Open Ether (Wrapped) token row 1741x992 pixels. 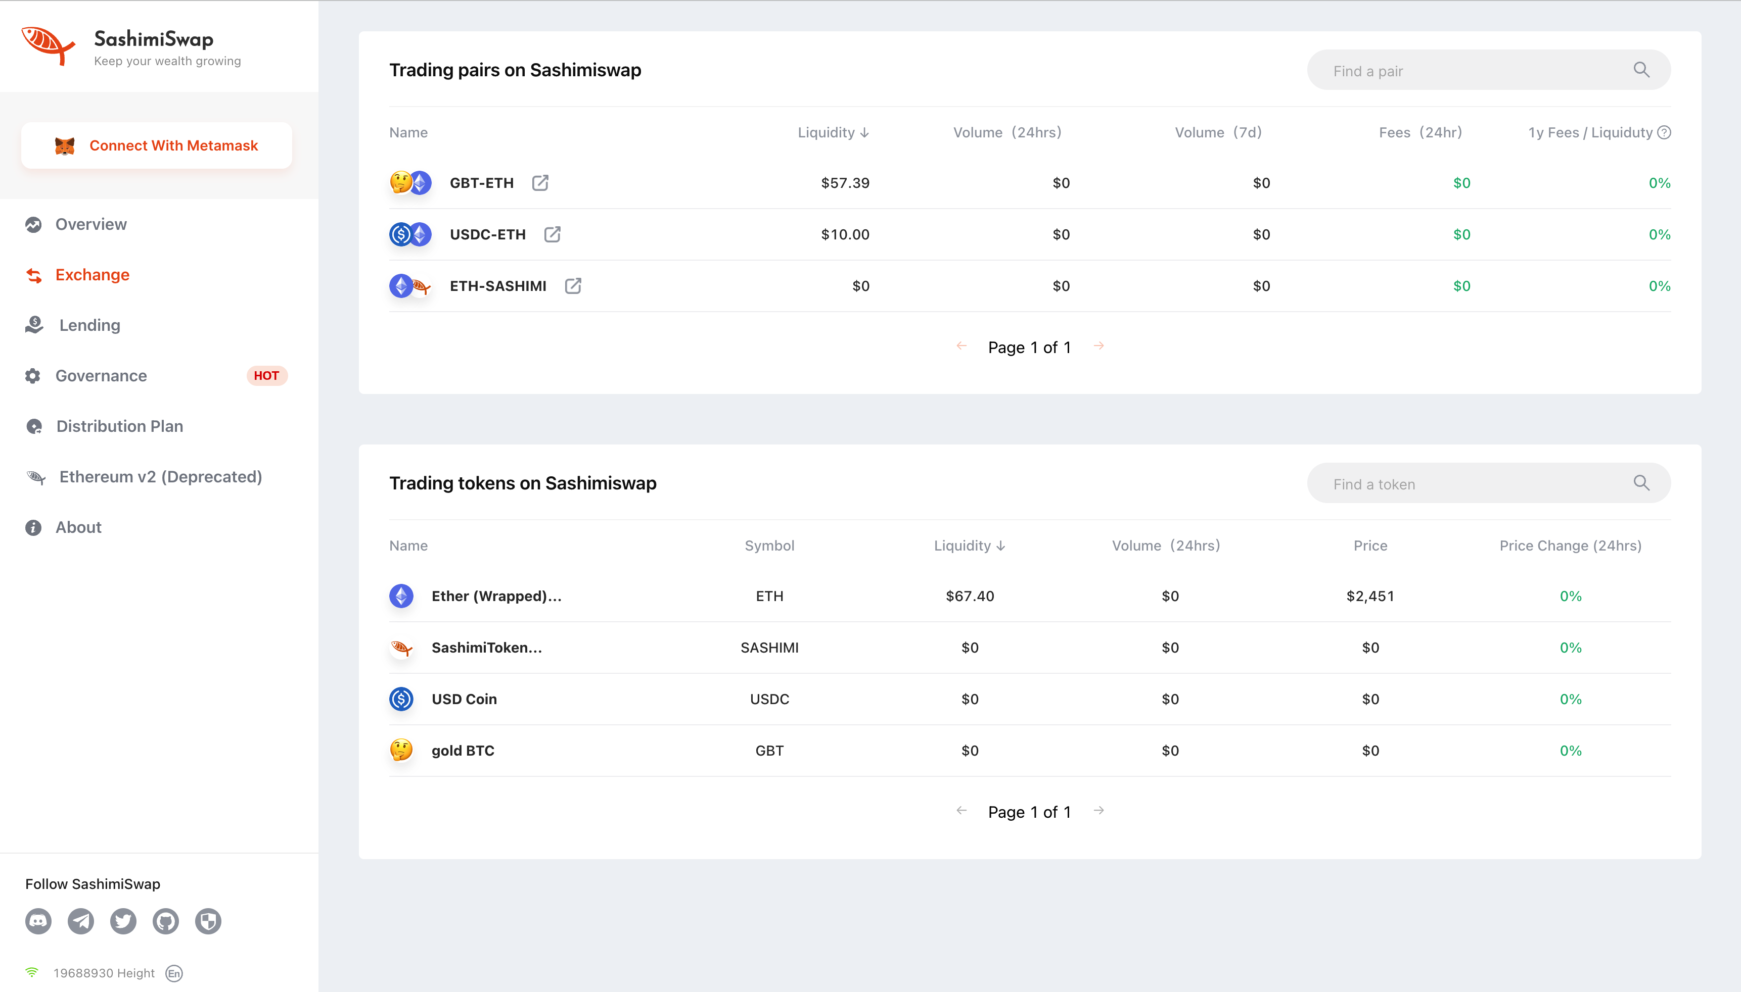[1030, 596]
